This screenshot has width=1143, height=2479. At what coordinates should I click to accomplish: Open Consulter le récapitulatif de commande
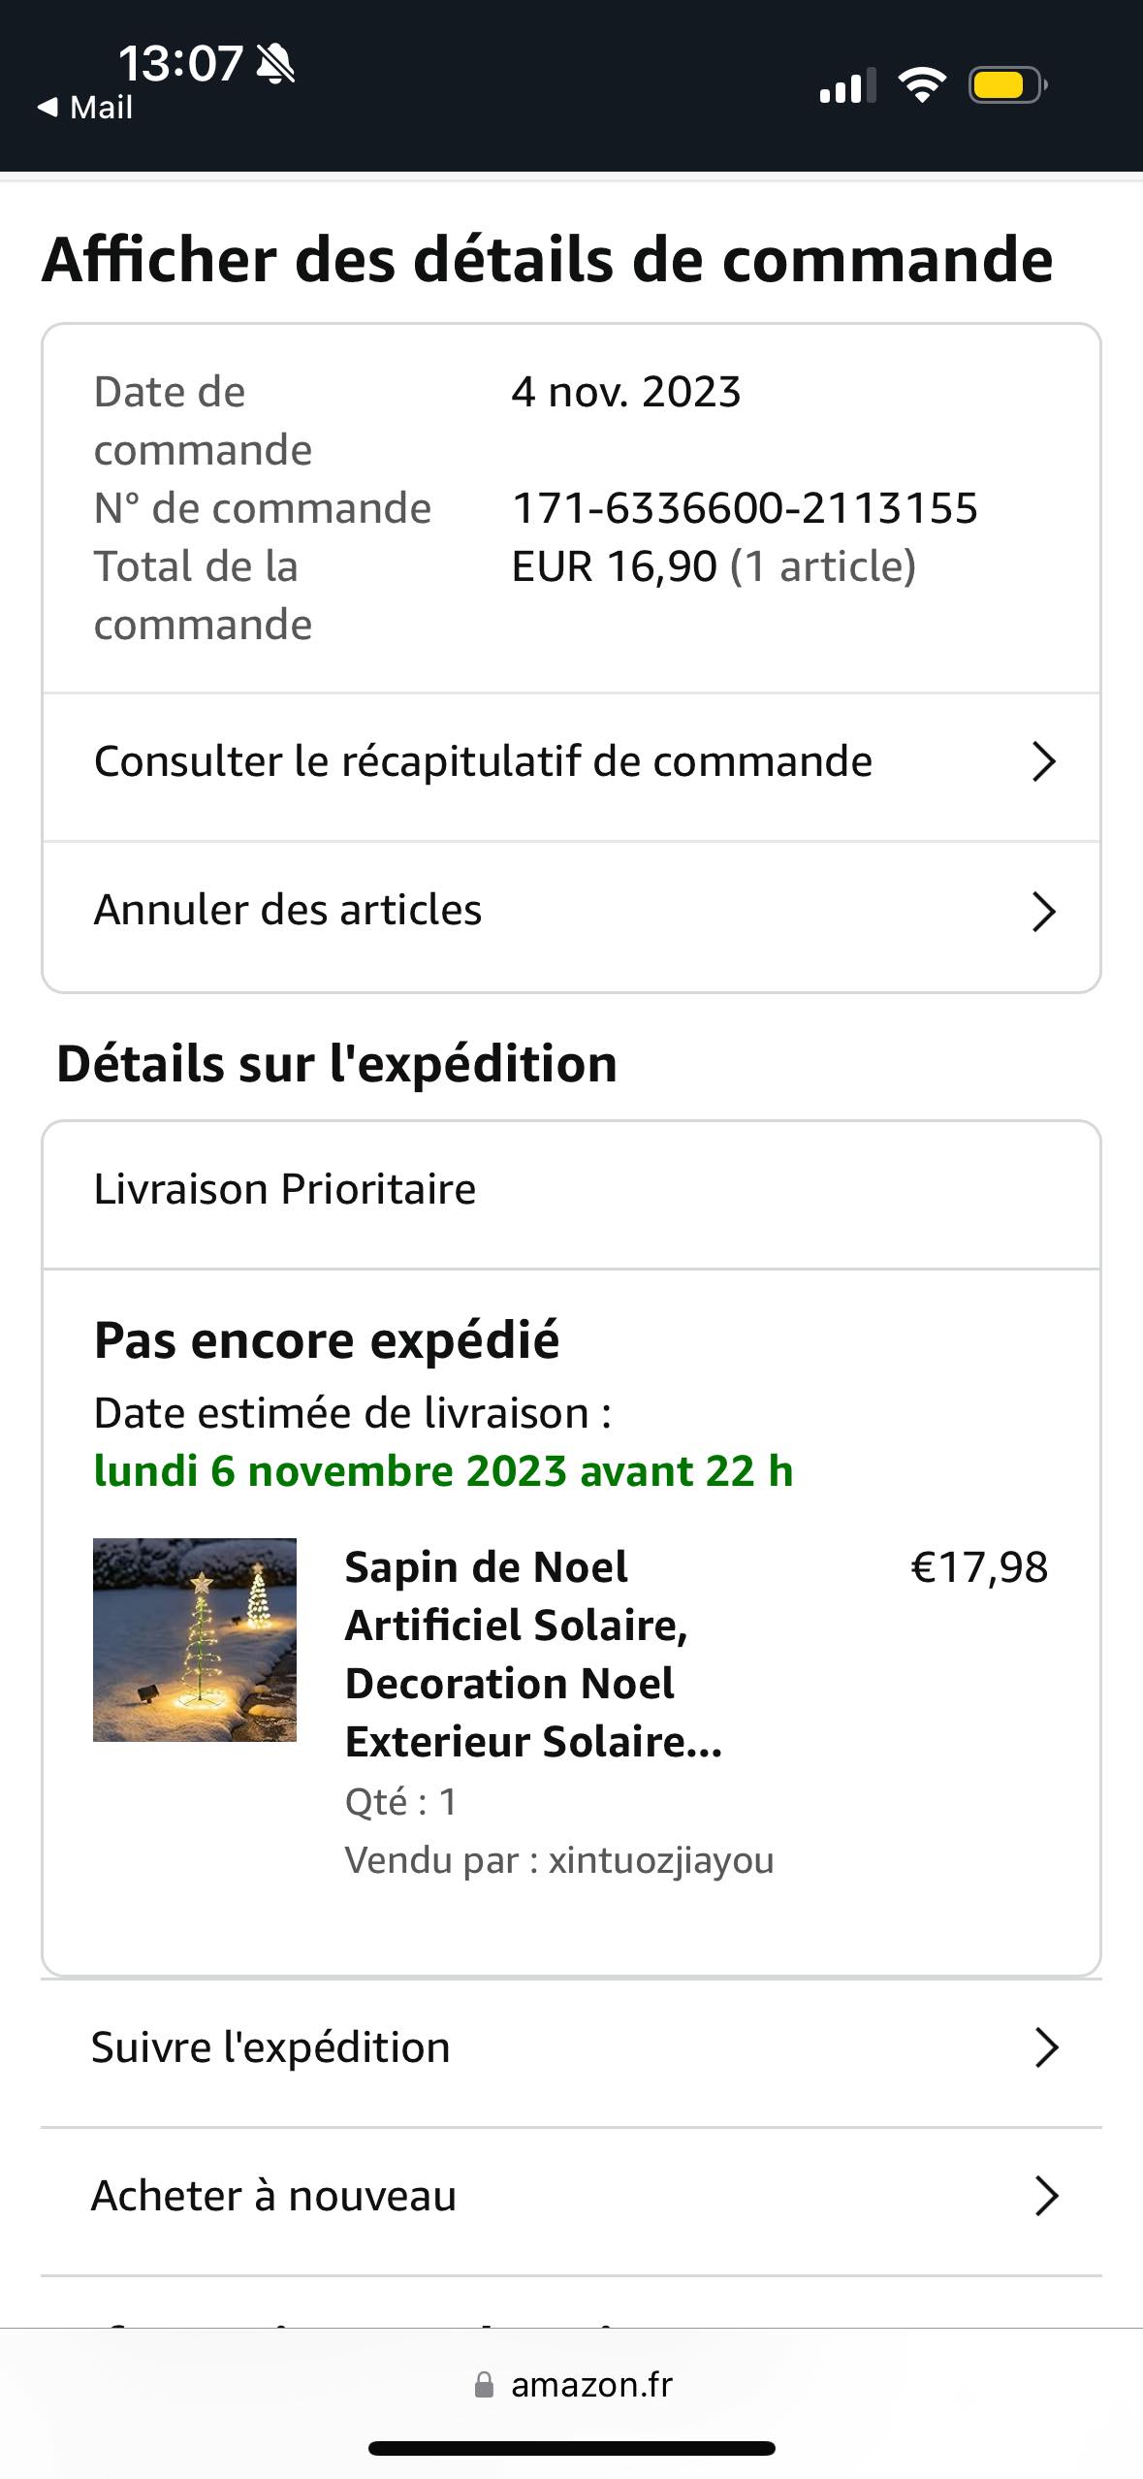pyautogui.click(x=483, y=762)
